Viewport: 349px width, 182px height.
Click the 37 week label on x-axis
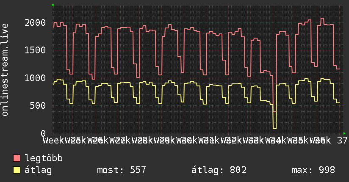point(342,141)
